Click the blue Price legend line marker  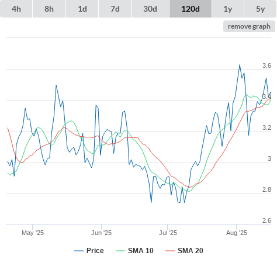click(x=79, y=251)
